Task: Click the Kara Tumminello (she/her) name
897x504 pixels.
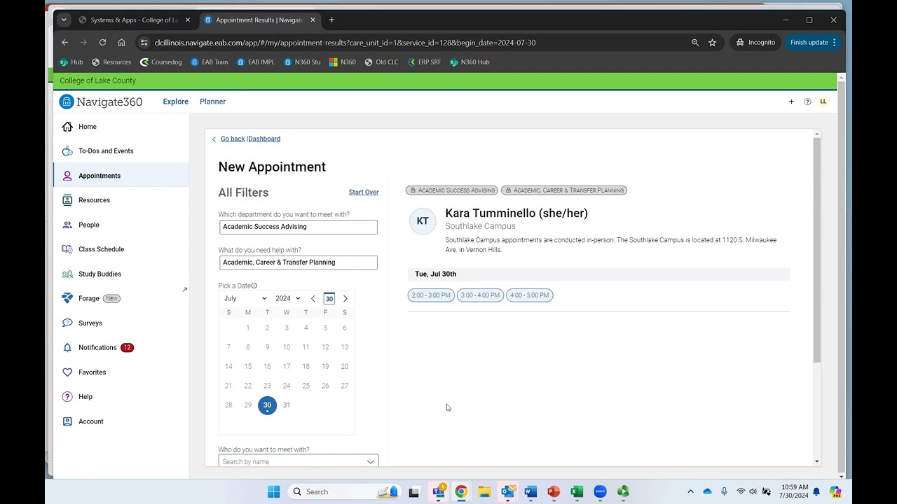Action: tap(516, 213)
